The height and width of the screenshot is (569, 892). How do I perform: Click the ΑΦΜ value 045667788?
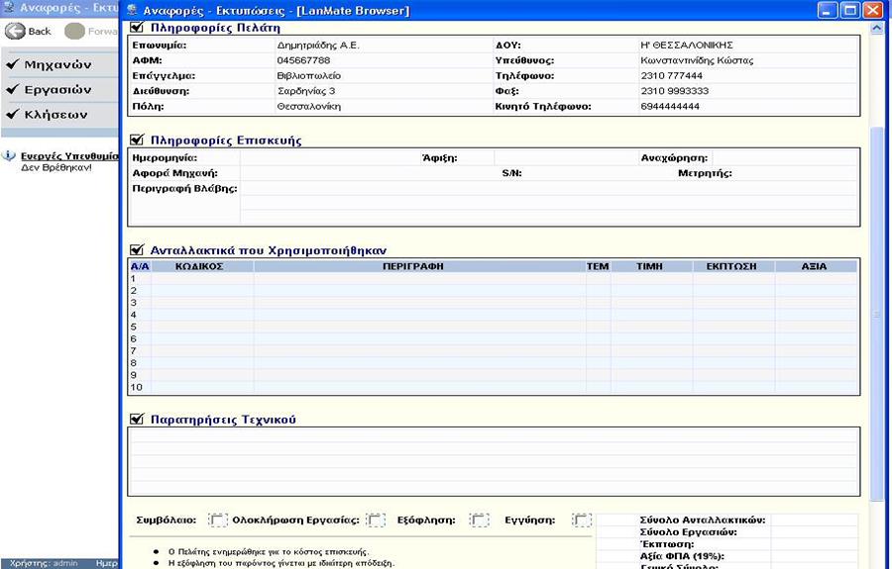point(303,60)
